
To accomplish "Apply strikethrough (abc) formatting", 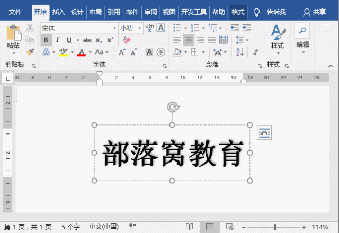I will pyautogui.click(x=87, y=40).
